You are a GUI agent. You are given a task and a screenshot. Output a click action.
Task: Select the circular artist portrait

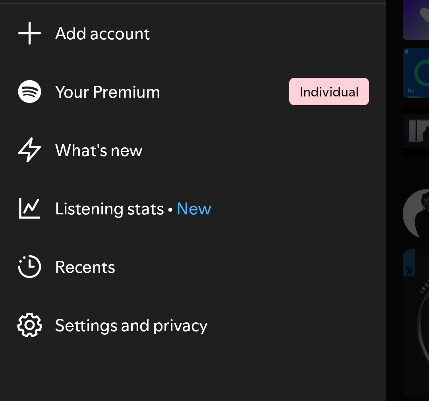click(x=416, y=214)
